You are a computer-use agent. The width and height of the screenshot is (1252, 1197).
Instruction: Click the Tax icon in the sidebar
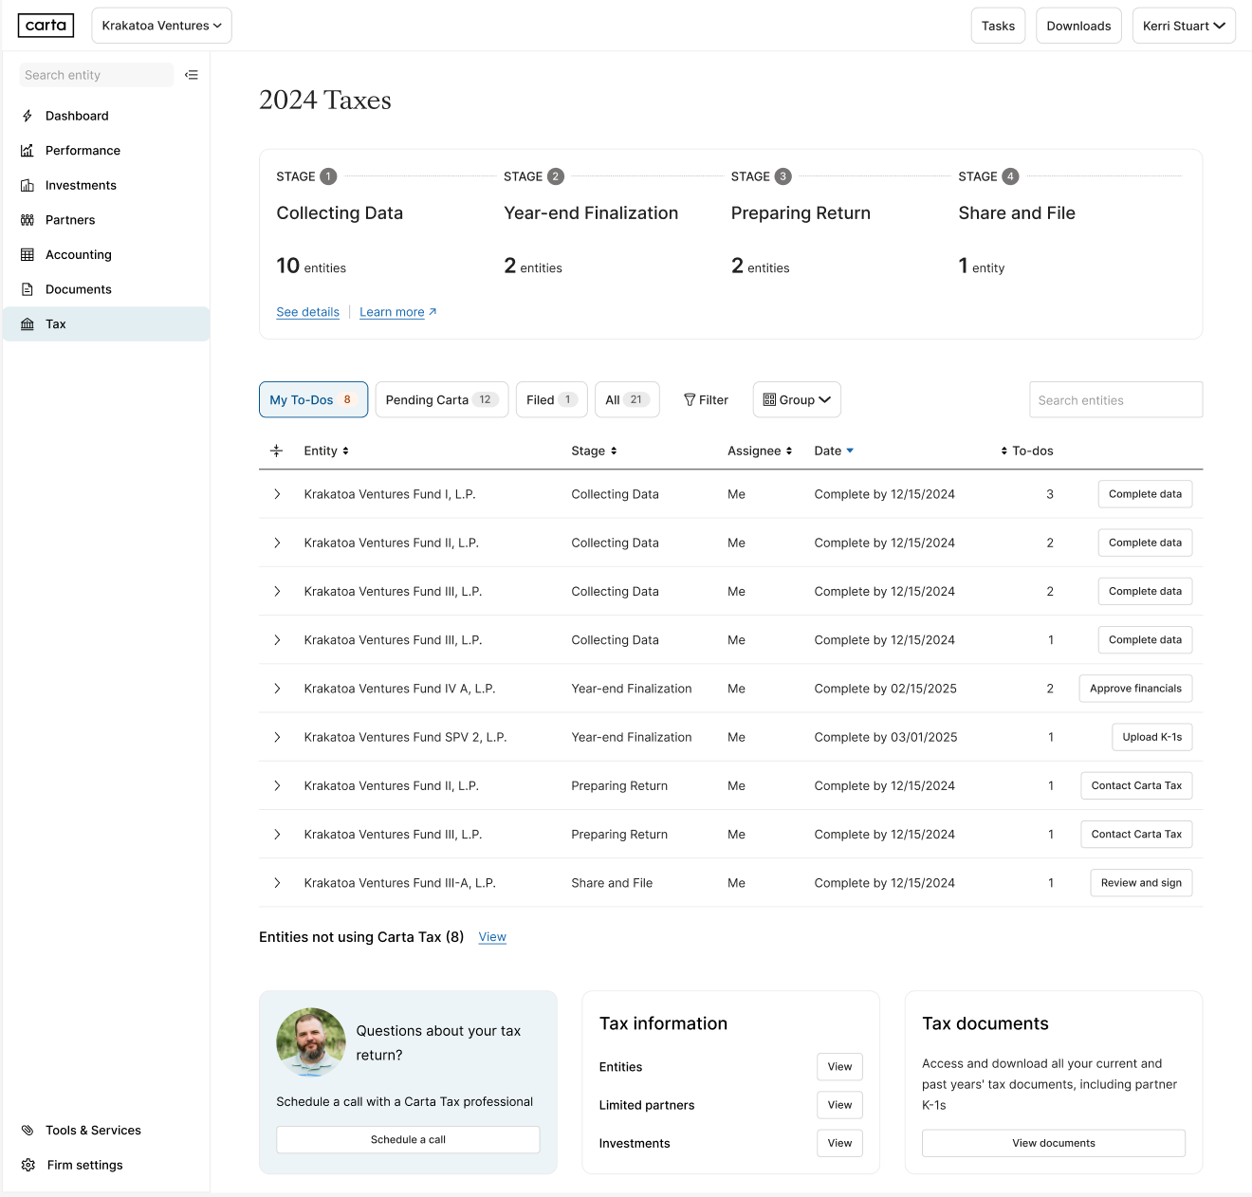click(28, 323)
